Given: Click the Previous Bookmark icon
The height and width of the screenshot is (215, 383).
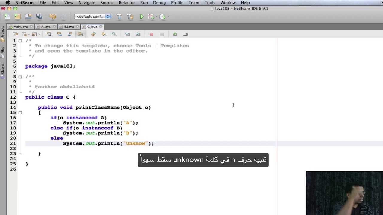Looking at the screenshot, I should point(93,34).
